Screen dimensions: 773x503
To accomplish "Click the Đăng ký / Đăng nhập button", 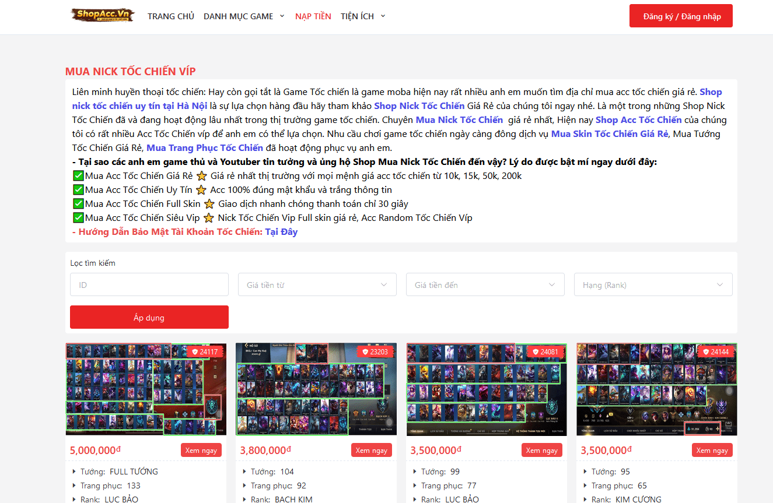I will [x=681, y=16].
